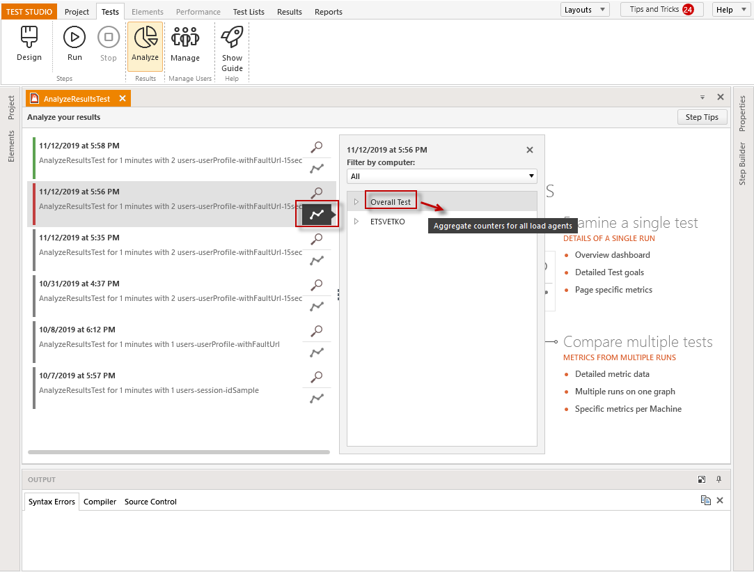This screenshot has width=754, height=572.
Task: Open the Reports ribbon tab
Action: [329, 12]
